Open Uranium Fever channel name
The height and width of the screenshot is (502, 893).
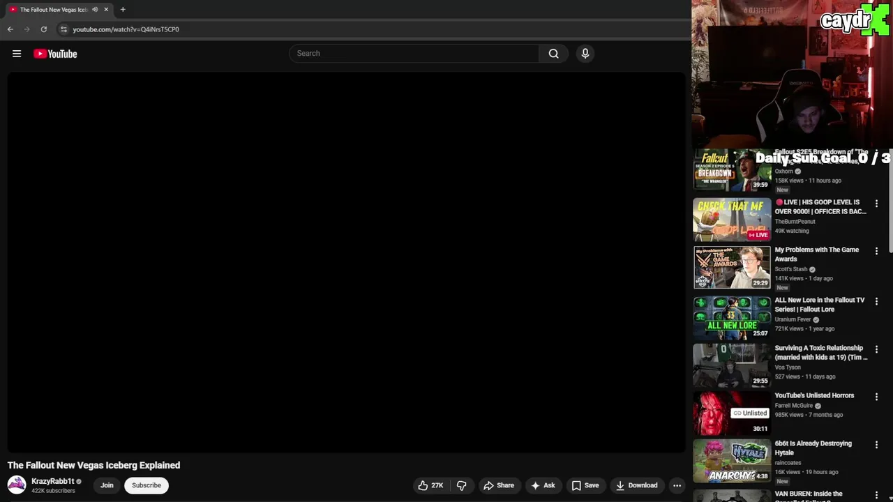[x=793, y=319]
